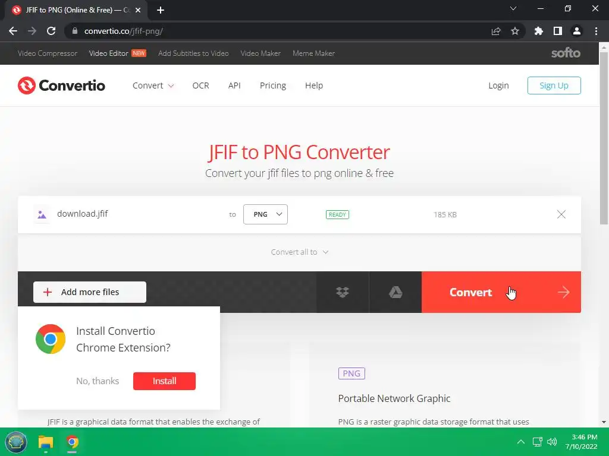The width and height of the screenshot is (609, 456).
Task: Expand the Convert all to dropdown
Action: [300, 252]
